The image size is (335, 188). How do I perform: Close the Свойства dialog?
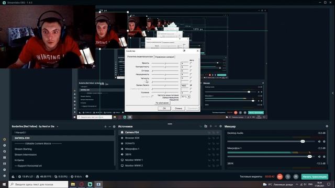click(197, 51)
